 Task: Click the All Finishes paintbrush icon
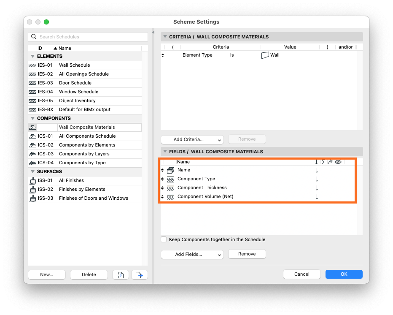pyautogui.click(x=32, y=180)
